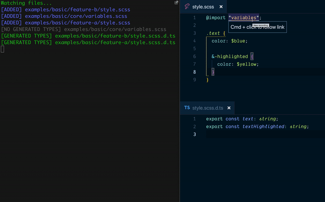Click the [ADDED] core/variables.scss terminal line

click(x=64, y=16)
